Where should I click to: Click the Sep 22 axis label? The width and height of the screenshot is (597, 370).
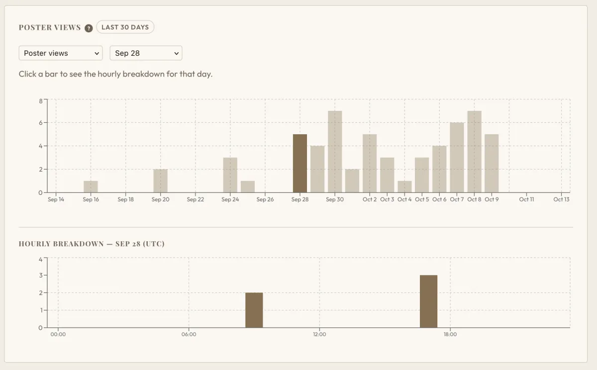click(195, 199)
